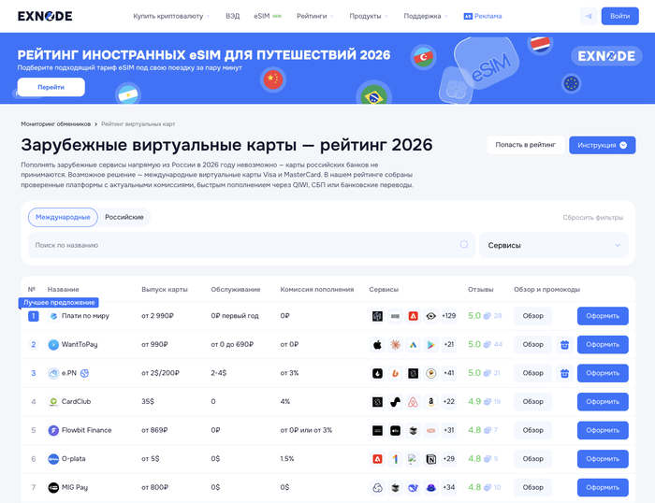Open gift promo icon for WantToPay
Image resolution: width=655 pixels, height=503 pixels.
pos(564,345)
